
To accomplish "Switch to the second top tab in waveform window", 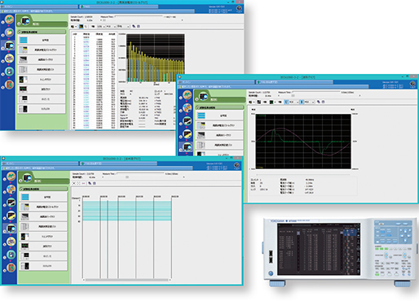I will (294, 82).
